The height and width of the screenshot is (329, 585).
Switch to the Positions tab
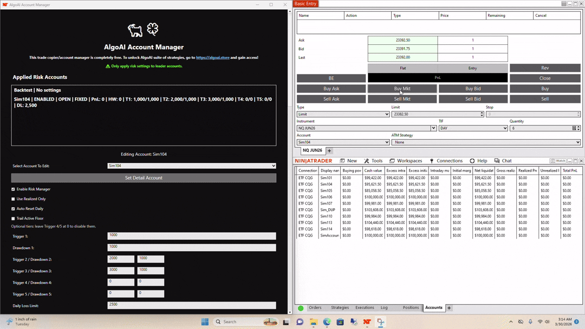tap(411, 308)
